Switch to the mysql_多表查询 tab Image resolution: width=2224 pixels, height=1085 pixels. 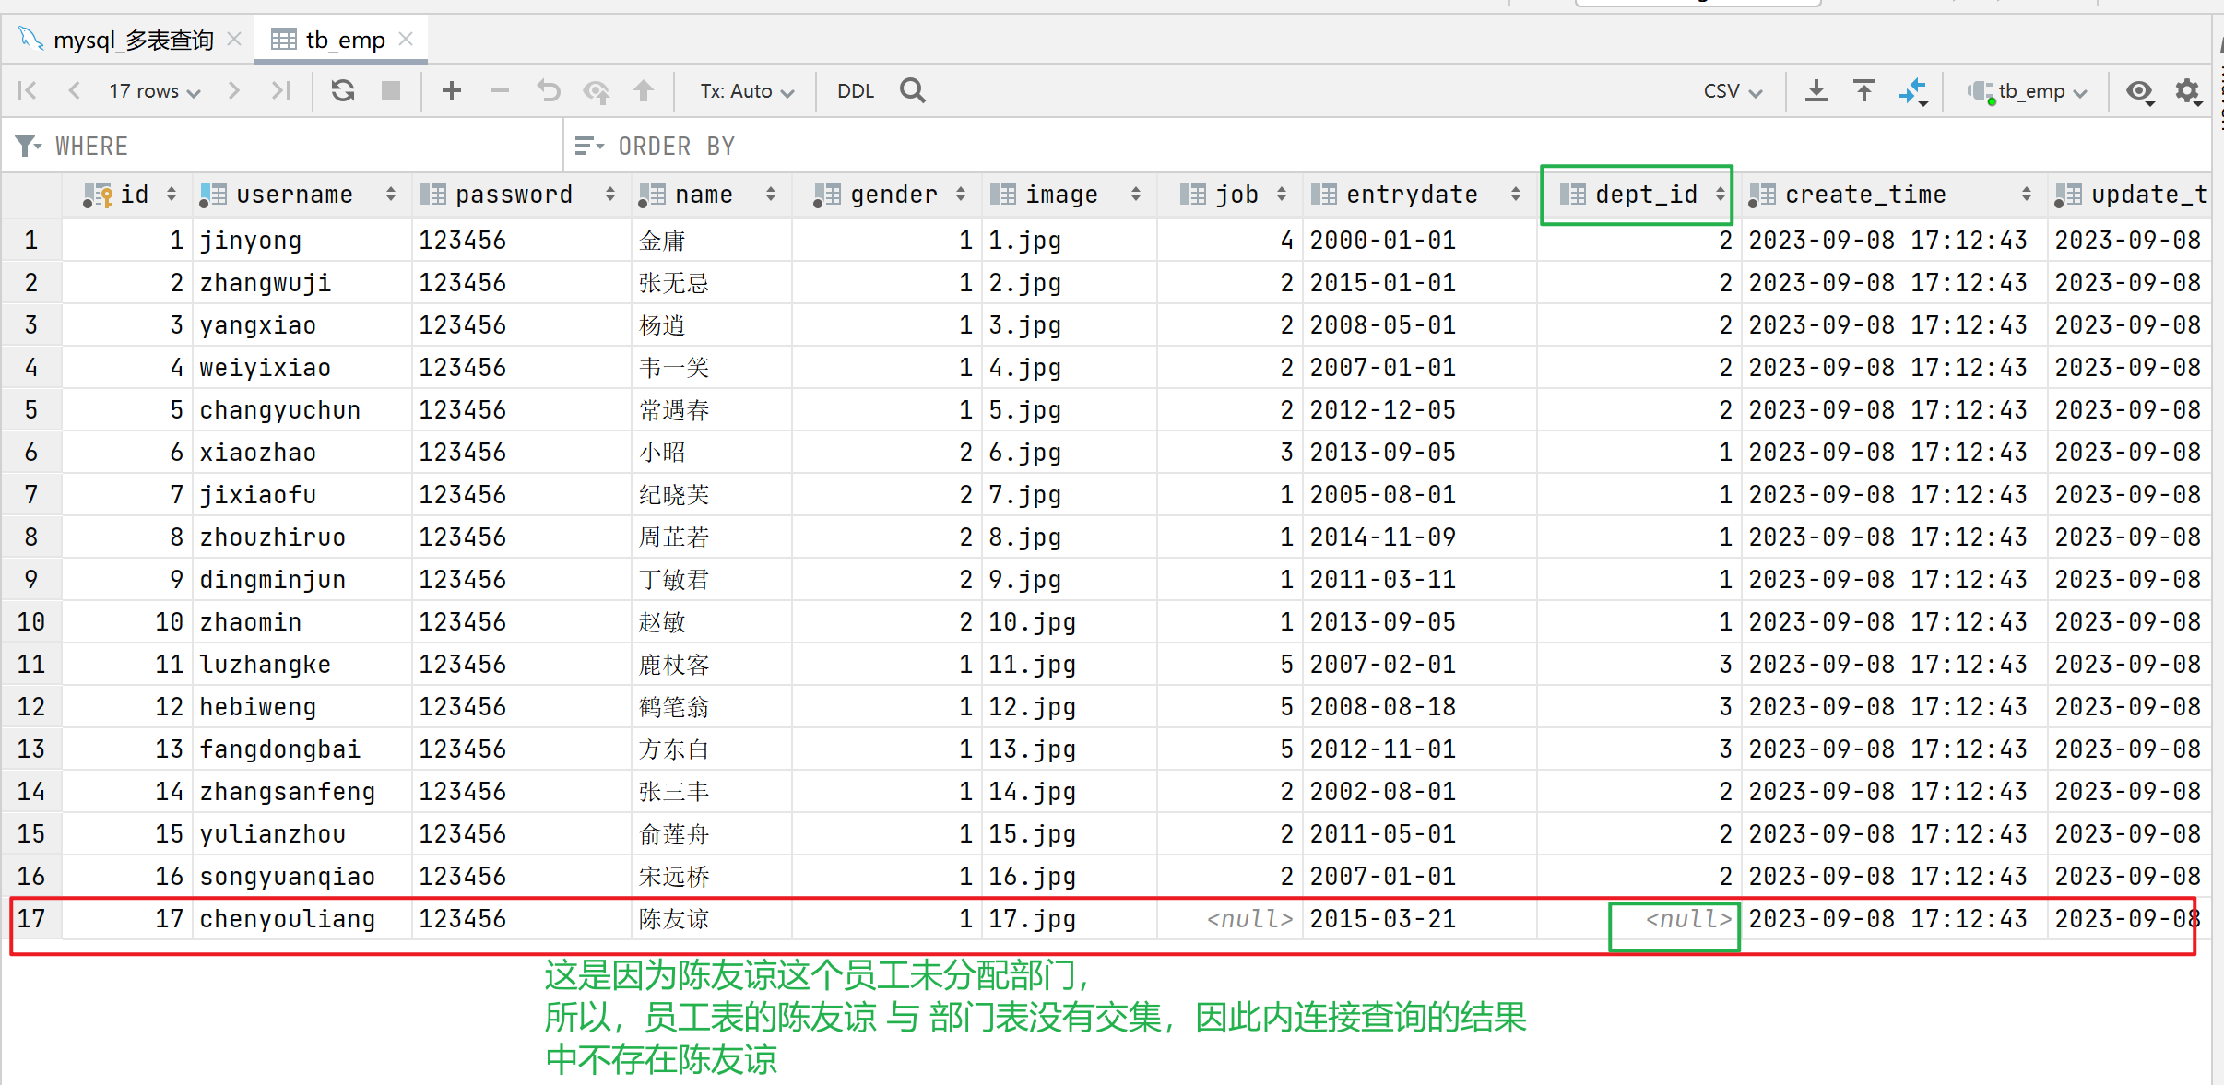133,40
